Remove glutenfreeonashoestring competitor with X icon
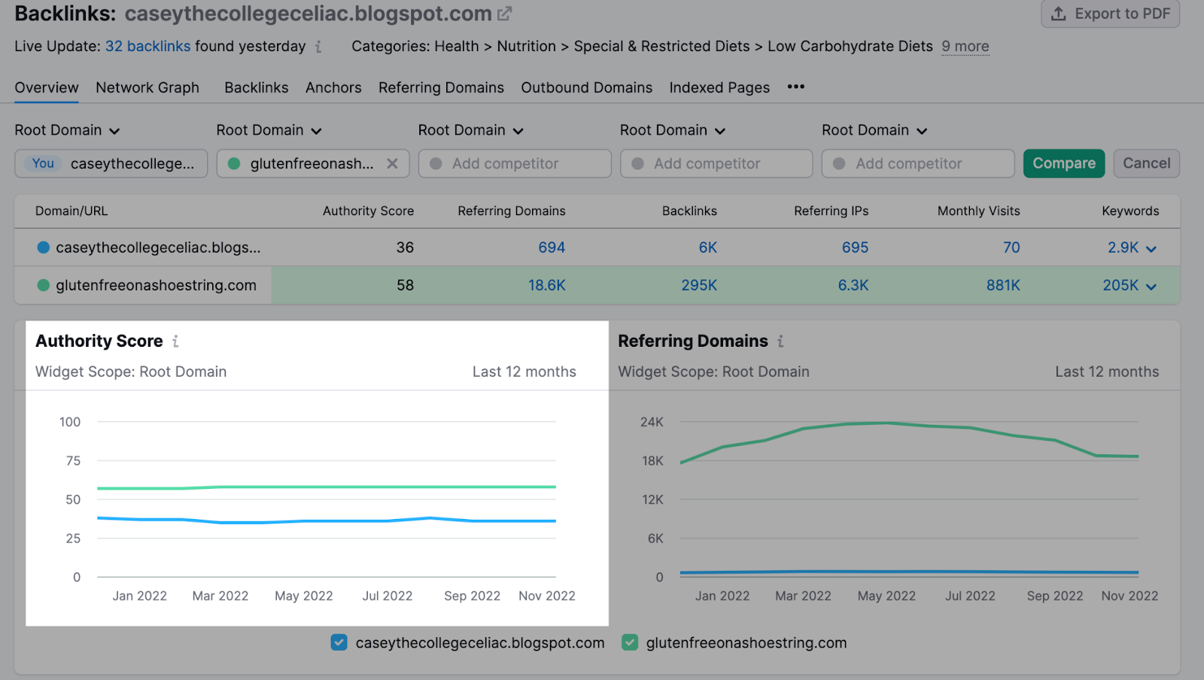 pyautogui.click(x=392, y=163)
